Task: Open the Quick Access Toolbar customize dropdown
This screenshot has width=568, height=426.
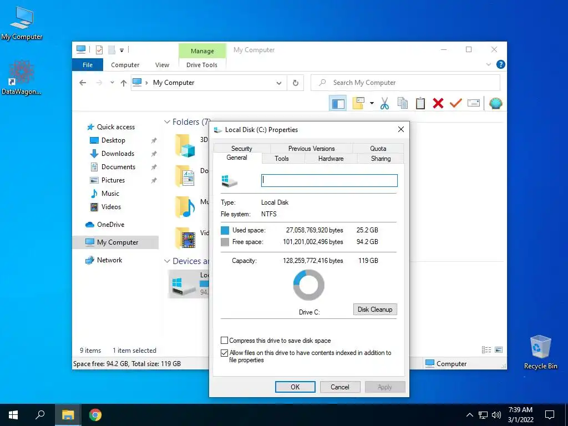Action: pos(121,50)
